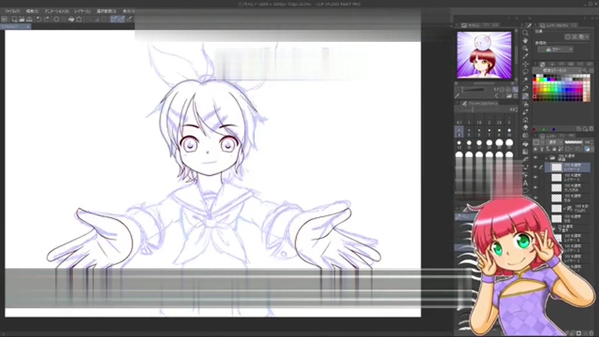The height and width of the screenshot is (337, 599).
Task: Select the Eraser tool
Action: [x=525, y=127]
